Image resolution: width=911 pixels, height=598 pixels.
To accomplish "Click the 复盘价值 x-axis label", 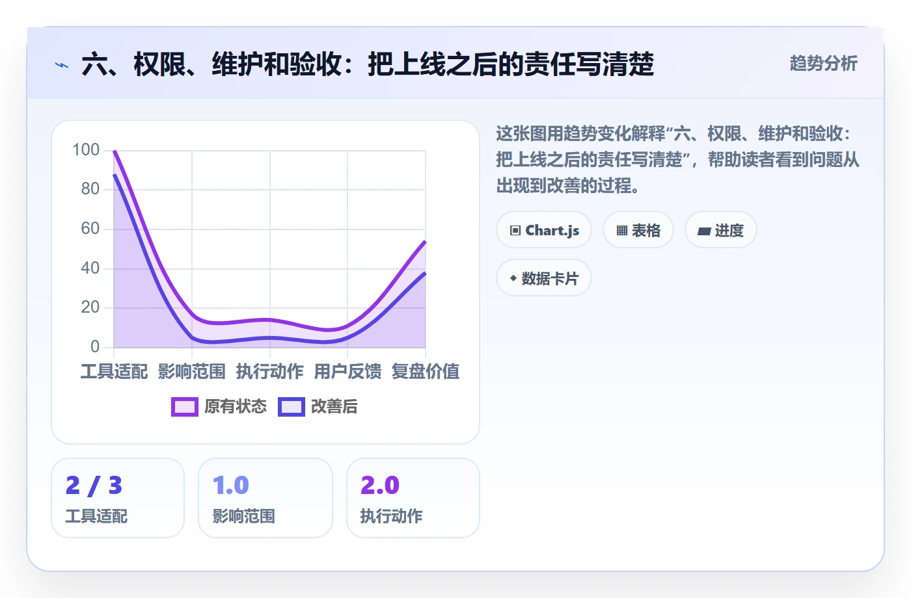I will coord(426,372).
